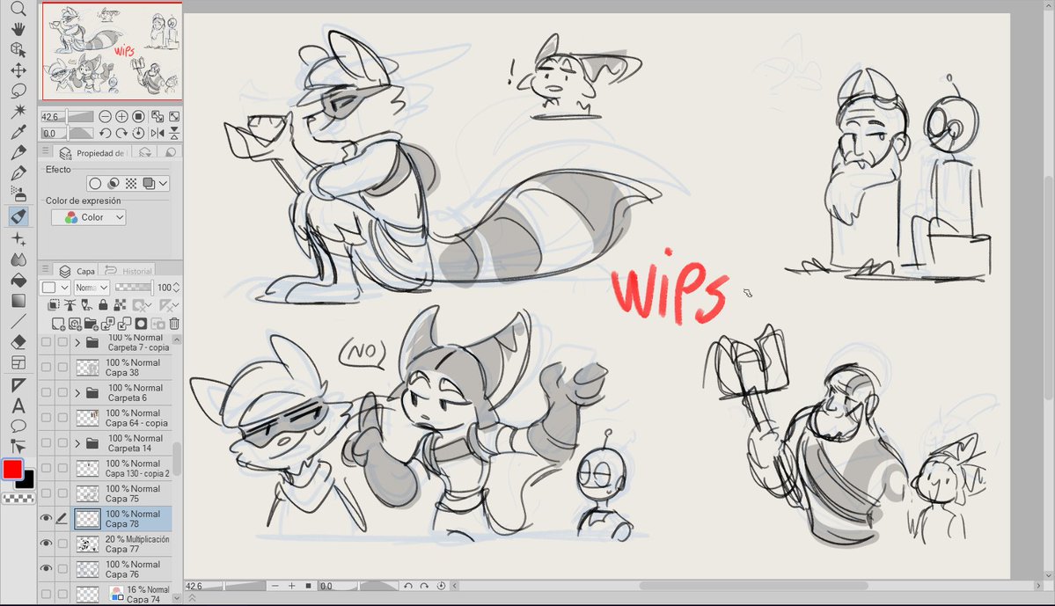Open the Capa panel hamburger menu
Viewport: 1055px width, 606px height.
click(46, 269)
